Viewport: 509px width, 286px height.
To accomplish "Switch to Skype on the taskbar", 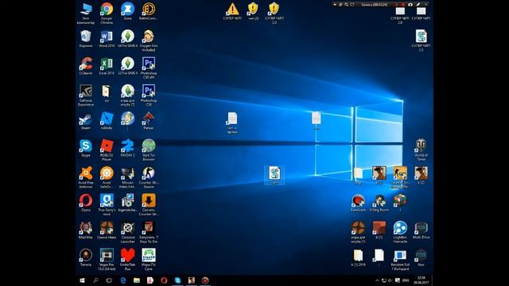I will coord(177,280).
